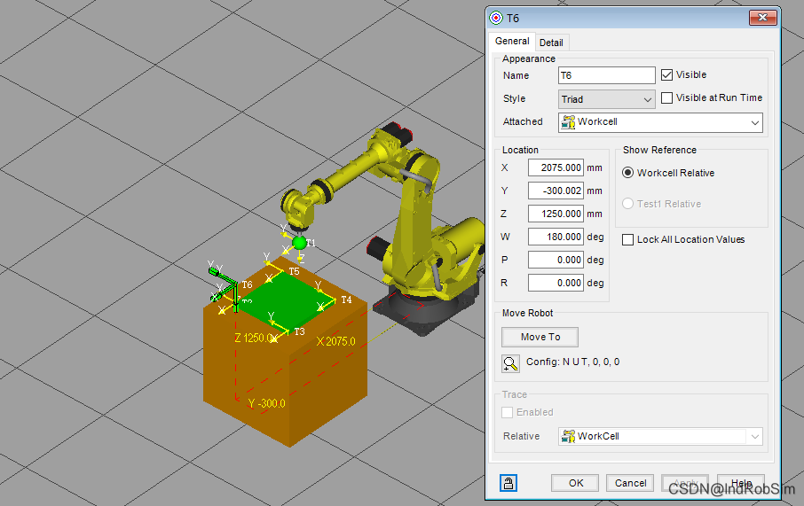Click the R rotation field
The width and height of the screenshot is (804, 506).
556,283
